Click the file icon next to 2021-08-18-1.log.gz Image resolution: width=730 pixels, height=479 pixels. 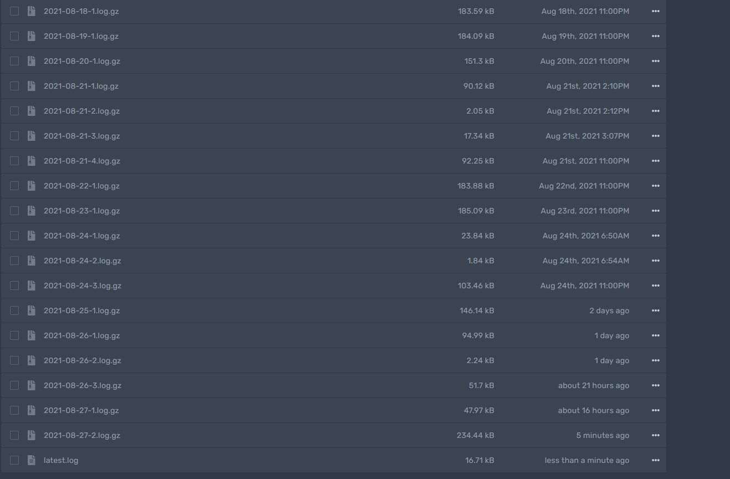[x=31, y=11]
